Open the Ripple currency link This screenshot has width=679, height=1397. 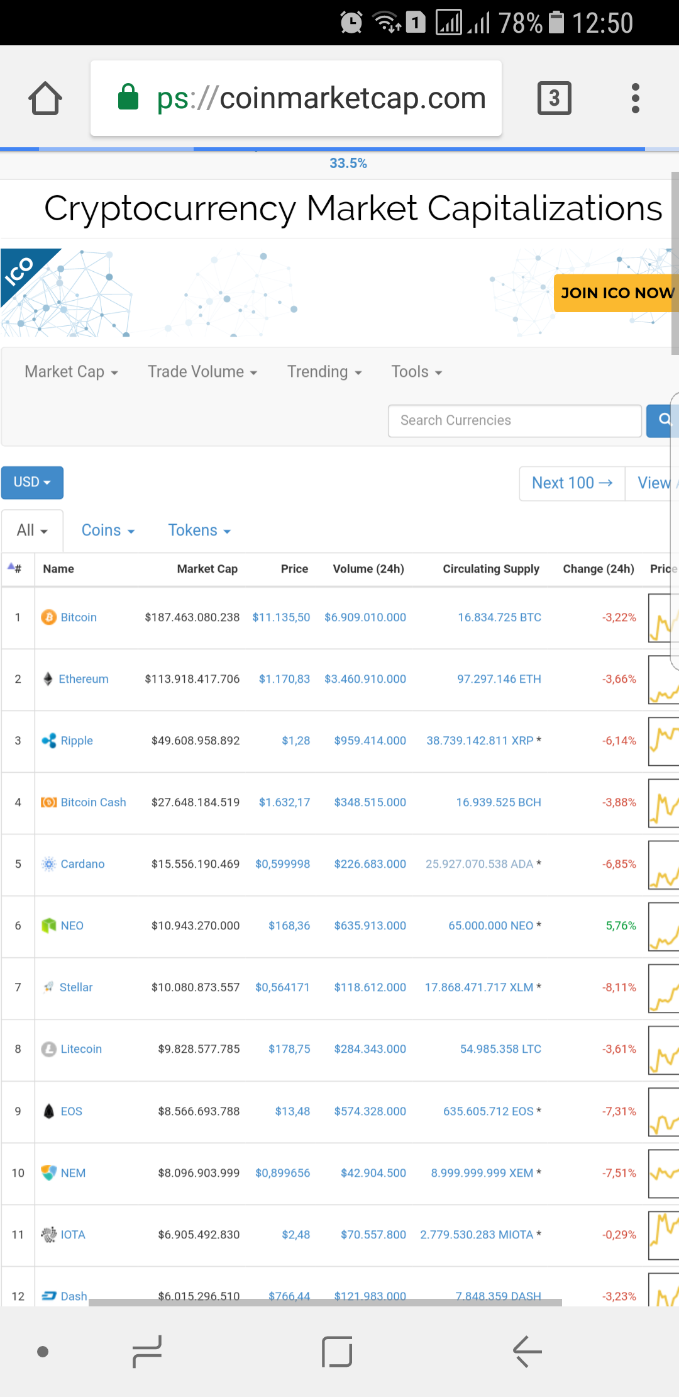(77, 741)
